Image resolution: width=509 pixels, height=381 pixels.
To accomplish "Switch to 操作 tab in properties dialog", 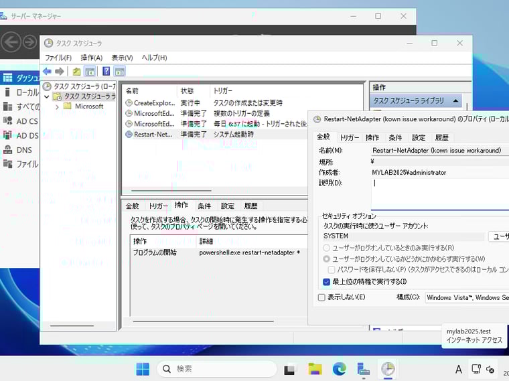I will pyautogui.click(x=372, y=137).
